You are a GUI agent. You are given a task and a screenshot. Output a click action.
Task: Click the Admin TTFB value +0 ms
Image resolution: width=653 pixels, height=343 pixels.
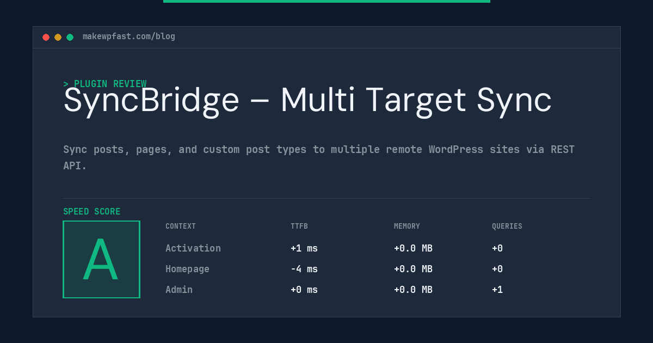[x=304, y=290]
